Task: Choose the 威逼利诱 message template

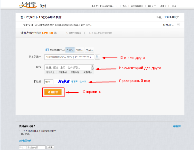Action: tap(88, 72)
